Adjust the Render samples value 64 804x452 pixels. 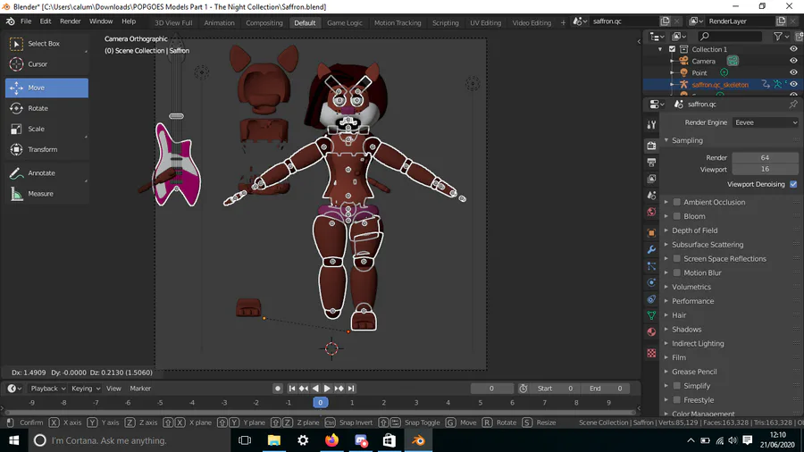tap(765, 157)
